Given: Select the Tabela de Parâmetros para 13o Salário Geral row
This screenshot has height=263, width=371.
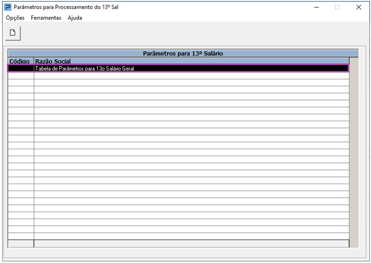Looking at the screenshot, I should coord(179,68).
